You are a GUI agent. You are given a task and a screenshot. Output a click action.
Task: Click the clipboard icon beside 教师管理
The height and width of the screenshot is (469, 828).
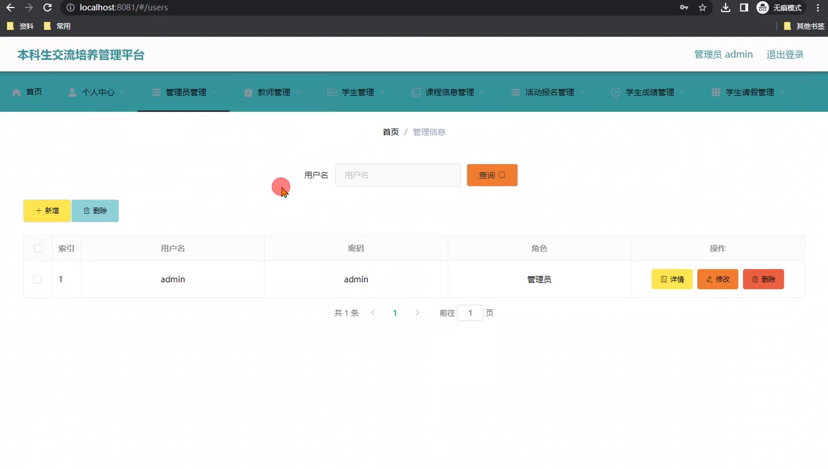click(x=248, y=92)
